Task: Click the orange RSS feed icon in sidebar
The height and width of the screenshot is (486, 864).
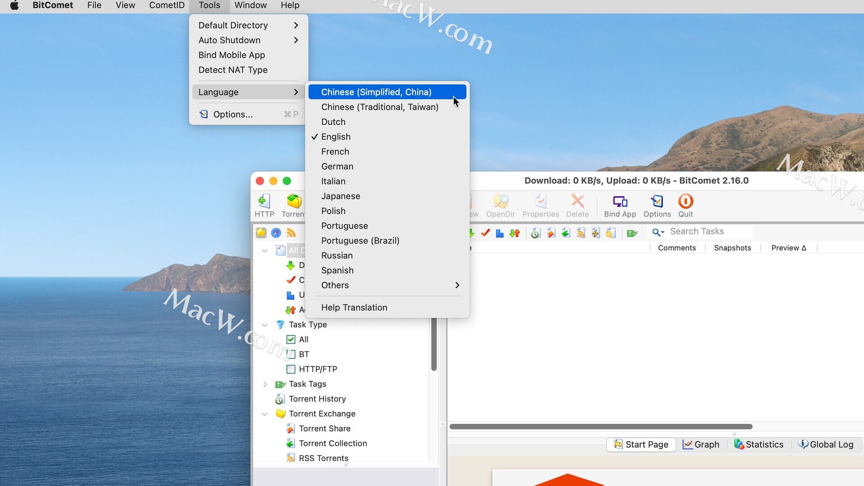Action: point(291,233)
